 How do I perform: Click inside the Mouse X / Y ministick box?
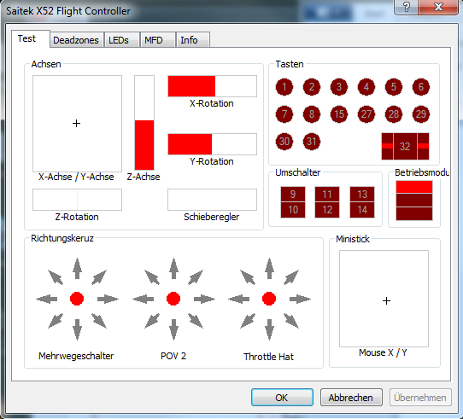point(384,299)
